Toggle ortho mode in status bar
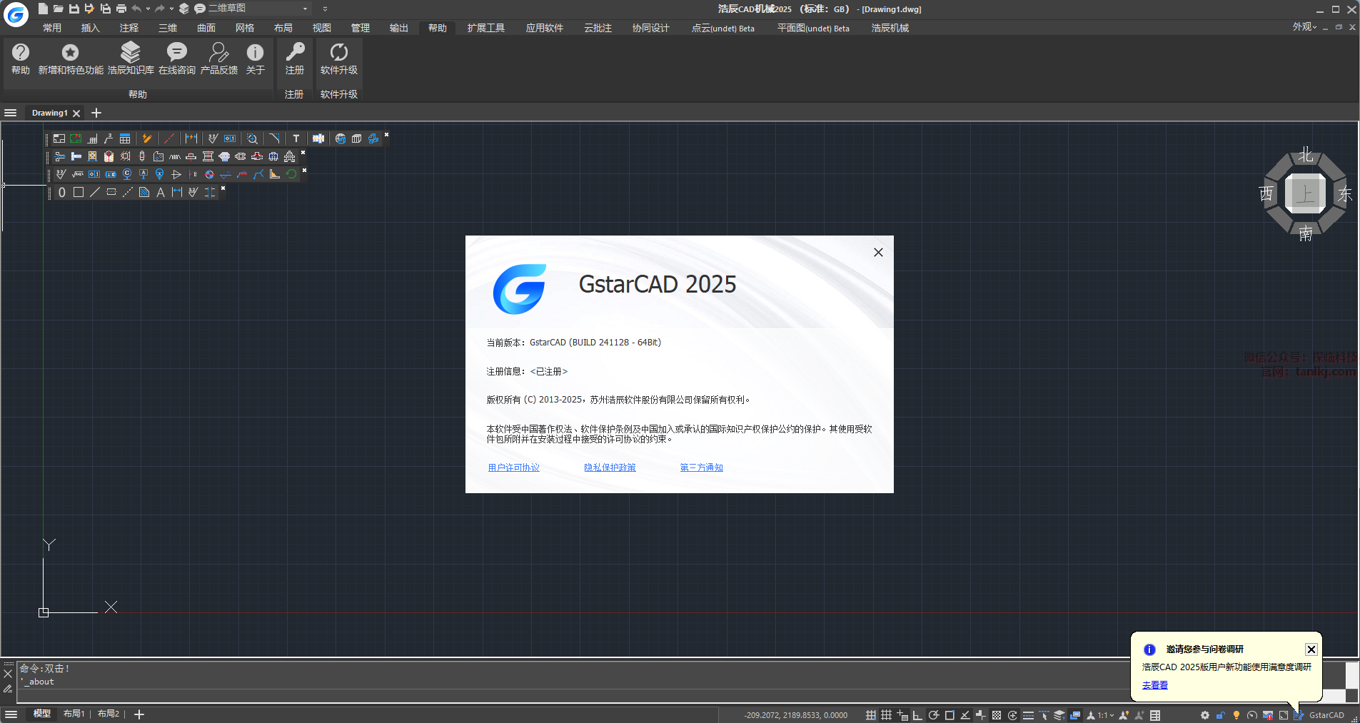This screenshot has height=723, width=1360. (917, 715)
